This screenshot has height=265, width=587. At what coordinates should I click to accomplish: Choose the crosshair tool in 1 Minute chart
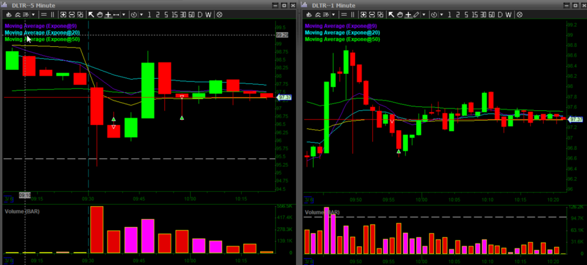coord(407,13)
